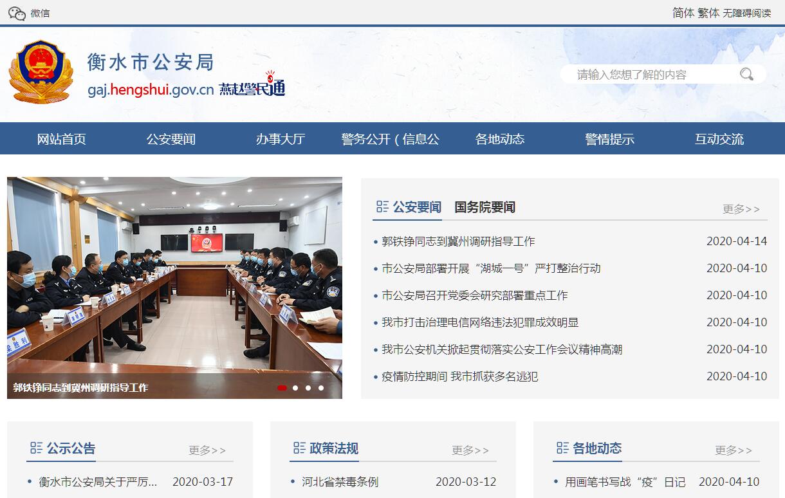Click the list icon beside 公示公告

coord(36,448)
